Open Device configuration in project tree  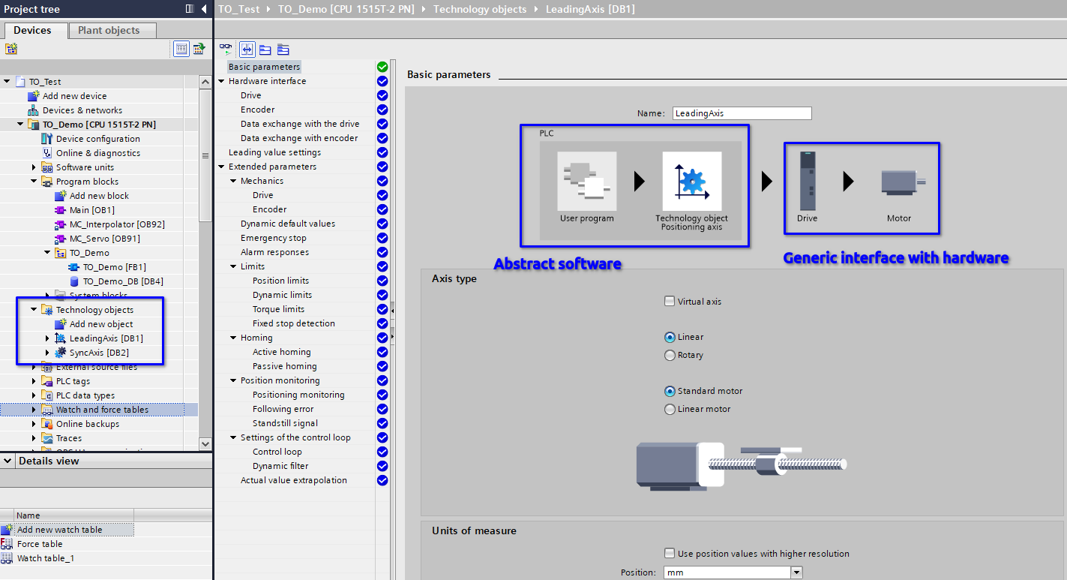click(x=97, y=139)
